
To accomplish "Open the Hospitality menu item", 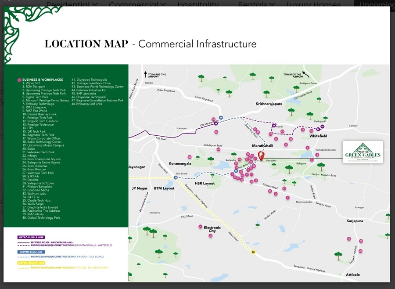I will (197, 5).
